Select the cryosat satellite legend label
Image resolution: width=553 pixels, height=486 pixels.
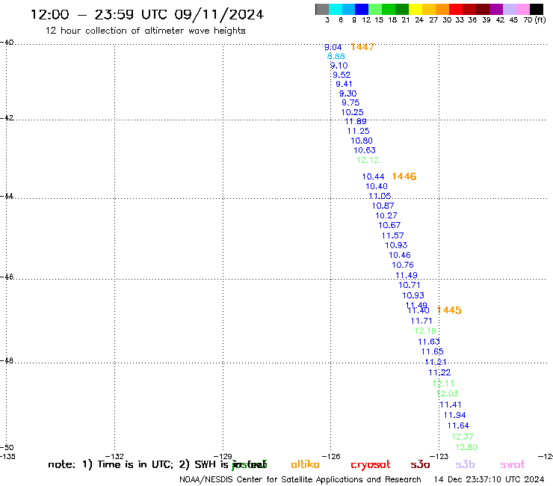371,465
